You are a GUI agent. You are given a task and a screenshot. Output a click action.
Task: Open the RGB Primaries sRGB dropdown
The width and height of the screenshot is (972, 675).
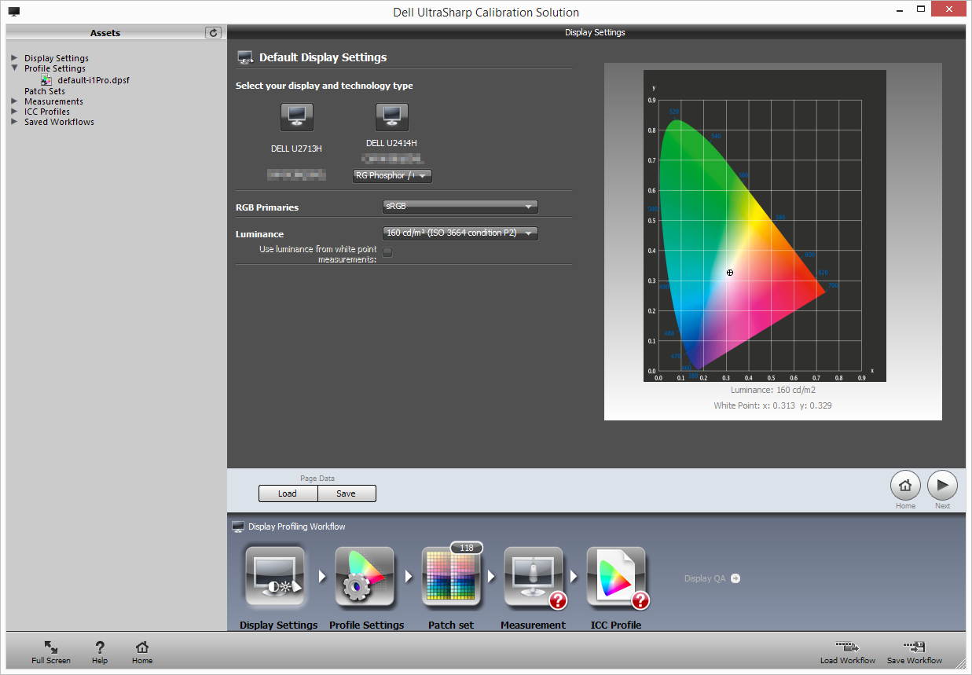coord(460,207)
